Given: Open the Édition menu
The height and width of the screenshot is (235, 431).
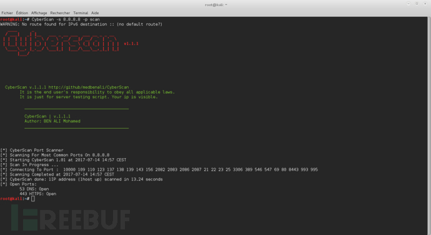Looking at the screenshot, I should (22, 13).
